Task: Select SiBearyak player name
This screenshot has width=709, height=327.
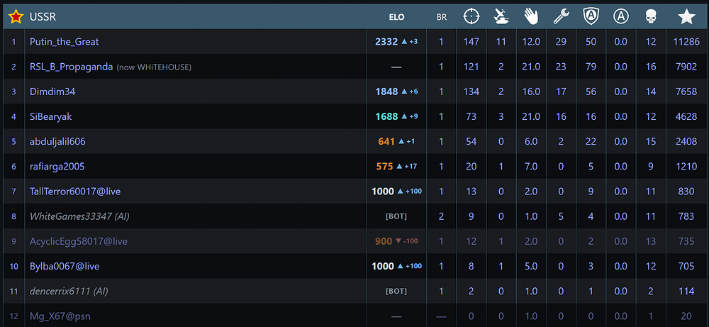Action: click(x=50, y=117)
